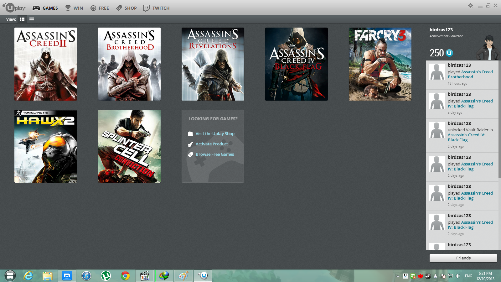Open Paint from taskbar
The image size is (501, 282).
point(183,276)
